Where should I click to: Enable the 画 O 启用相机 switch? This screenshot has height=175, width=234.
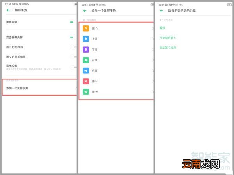[73, 47]
